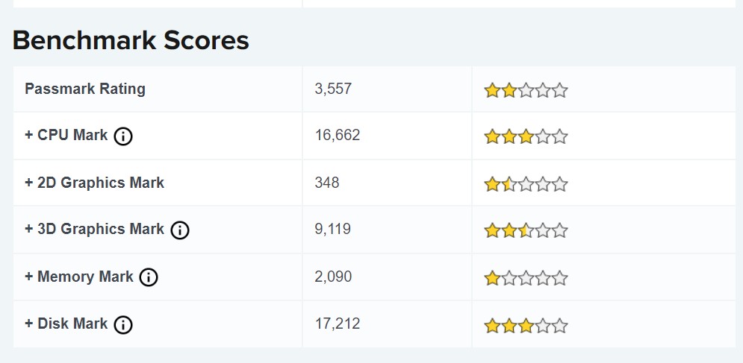Click the CPU Mark star rating
The height and width of the screenshot is (363, 743).
[526, 137]
